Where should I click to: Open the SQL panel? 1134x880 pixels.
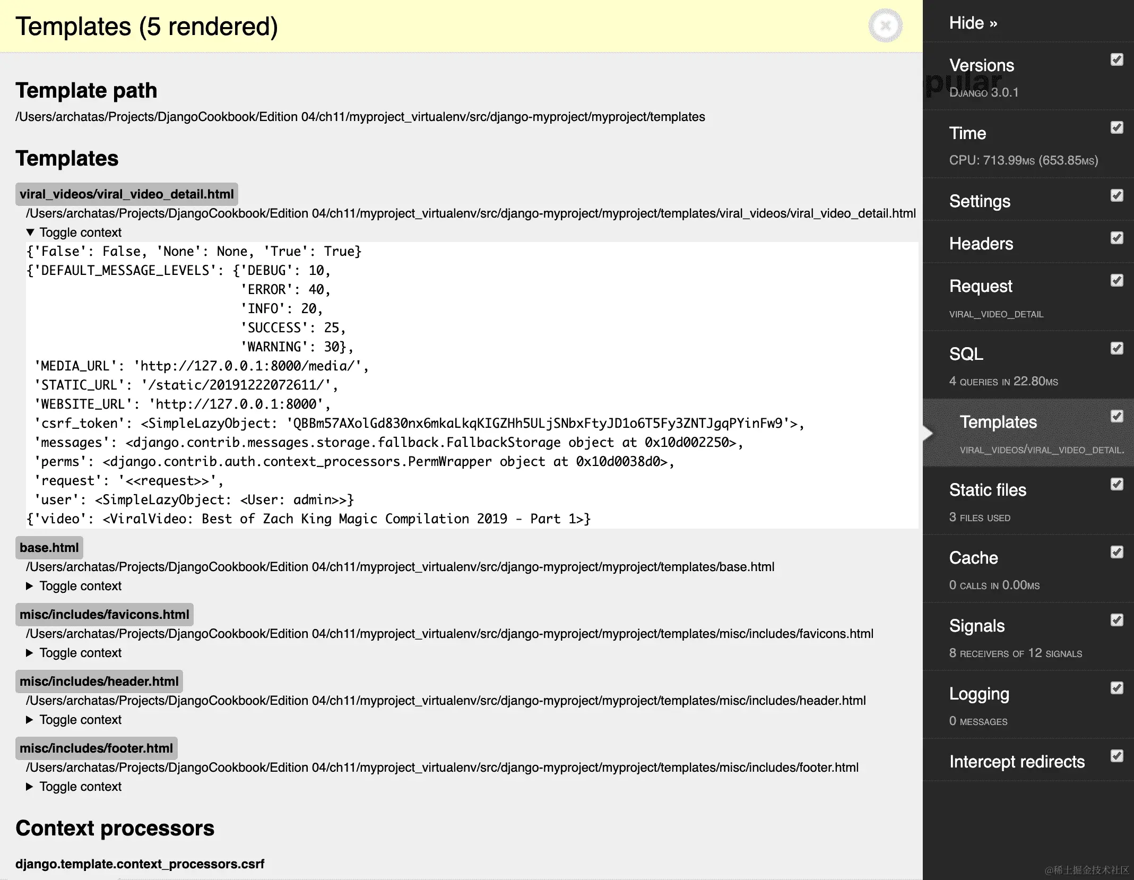click(x=966, y=354)
